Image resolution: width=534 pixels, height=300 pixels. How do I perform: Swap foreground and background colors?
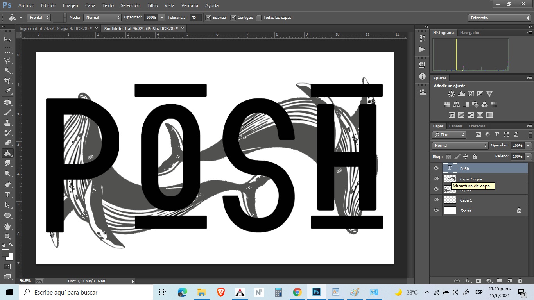(x=11, y=245)
